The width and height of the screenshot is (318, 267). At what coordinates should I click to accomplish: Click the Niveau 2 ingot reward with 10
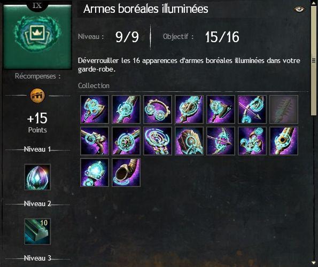(37, 231)
